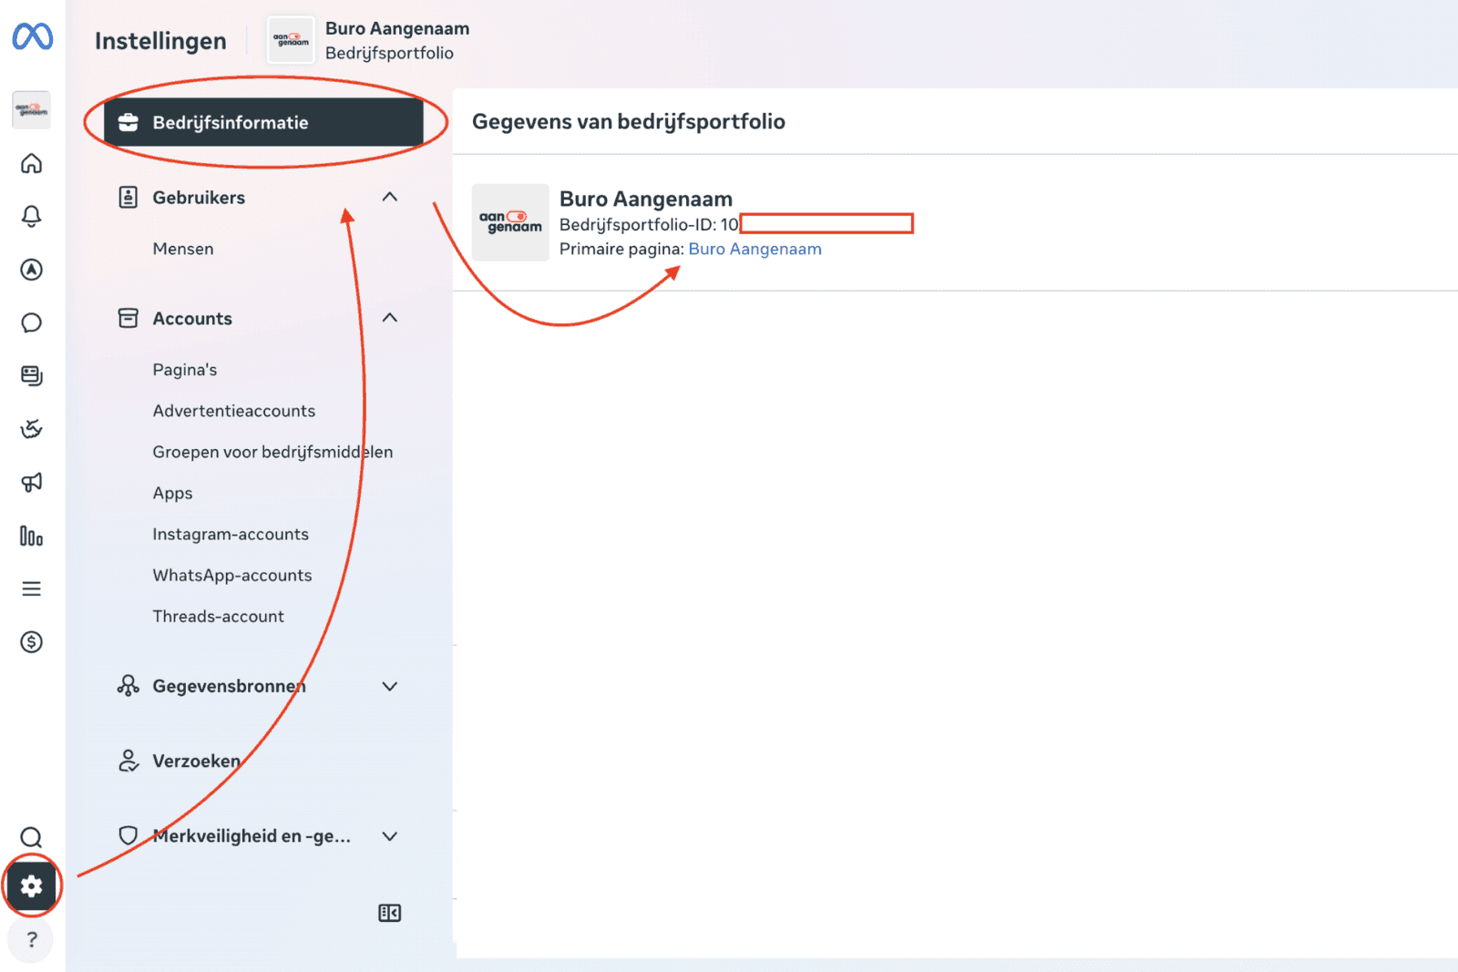Open all tools hamburger menu
Viewport: 1458px width, 972px height.
(x=32, y=588)
